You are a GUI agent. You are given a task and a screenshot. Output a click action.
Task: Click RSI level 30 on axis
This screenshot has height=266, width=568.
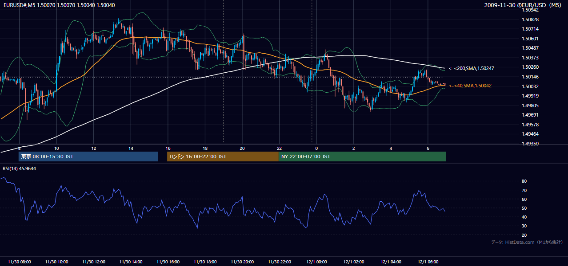pos(524,226)
